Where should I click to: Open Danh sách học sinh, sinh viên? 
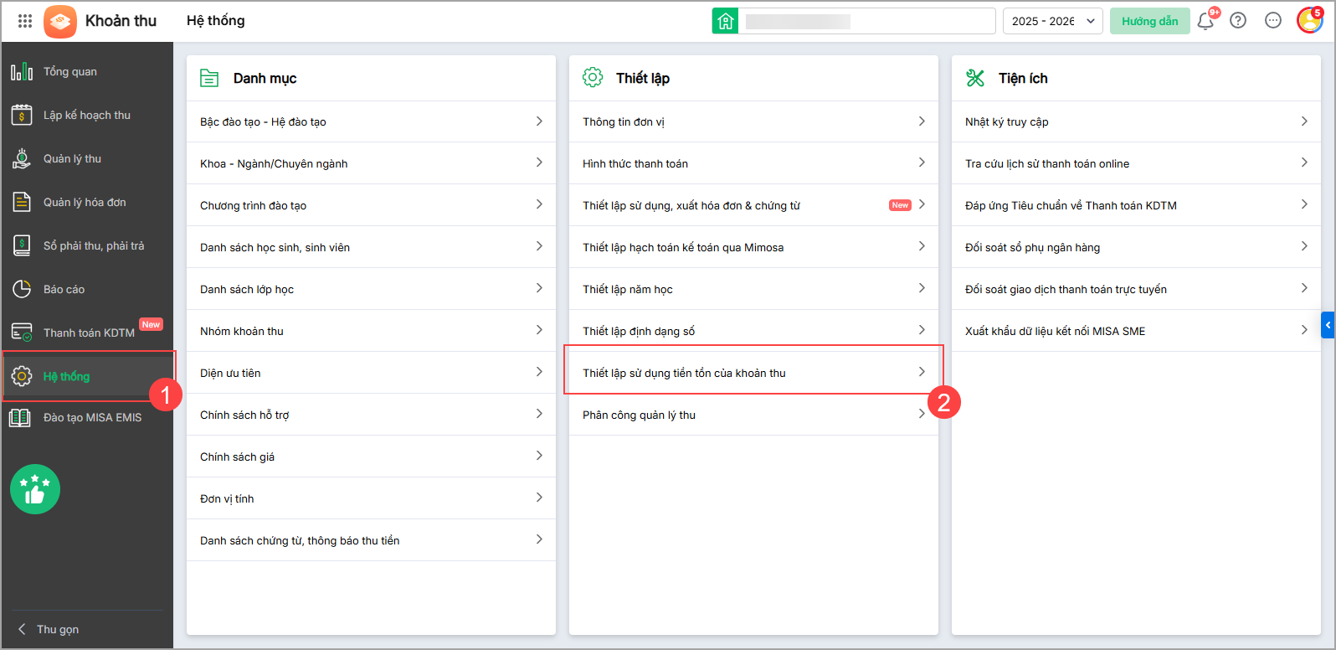[371, 247]
